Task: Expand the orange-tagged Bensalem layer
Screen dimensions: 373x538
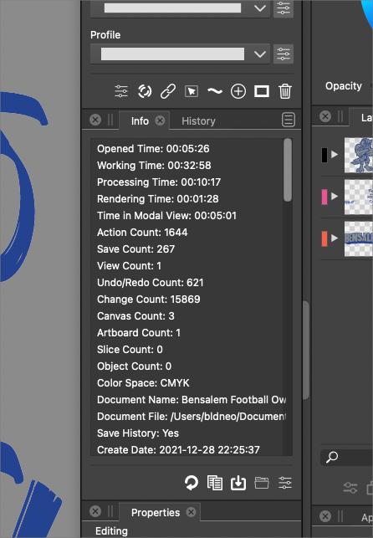Action: click(335, 238)
